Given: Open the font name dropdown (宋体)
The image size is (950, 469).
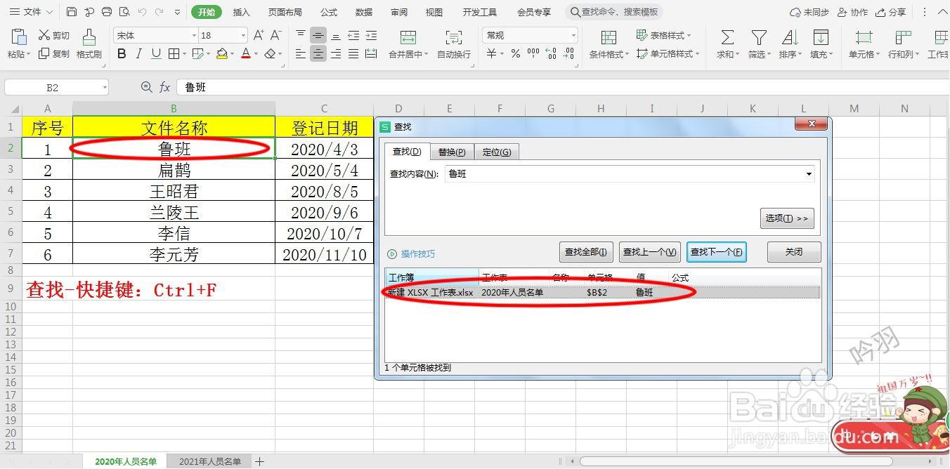Looking at the screenshot, I should pyautogui.click(x=194, y=35).
